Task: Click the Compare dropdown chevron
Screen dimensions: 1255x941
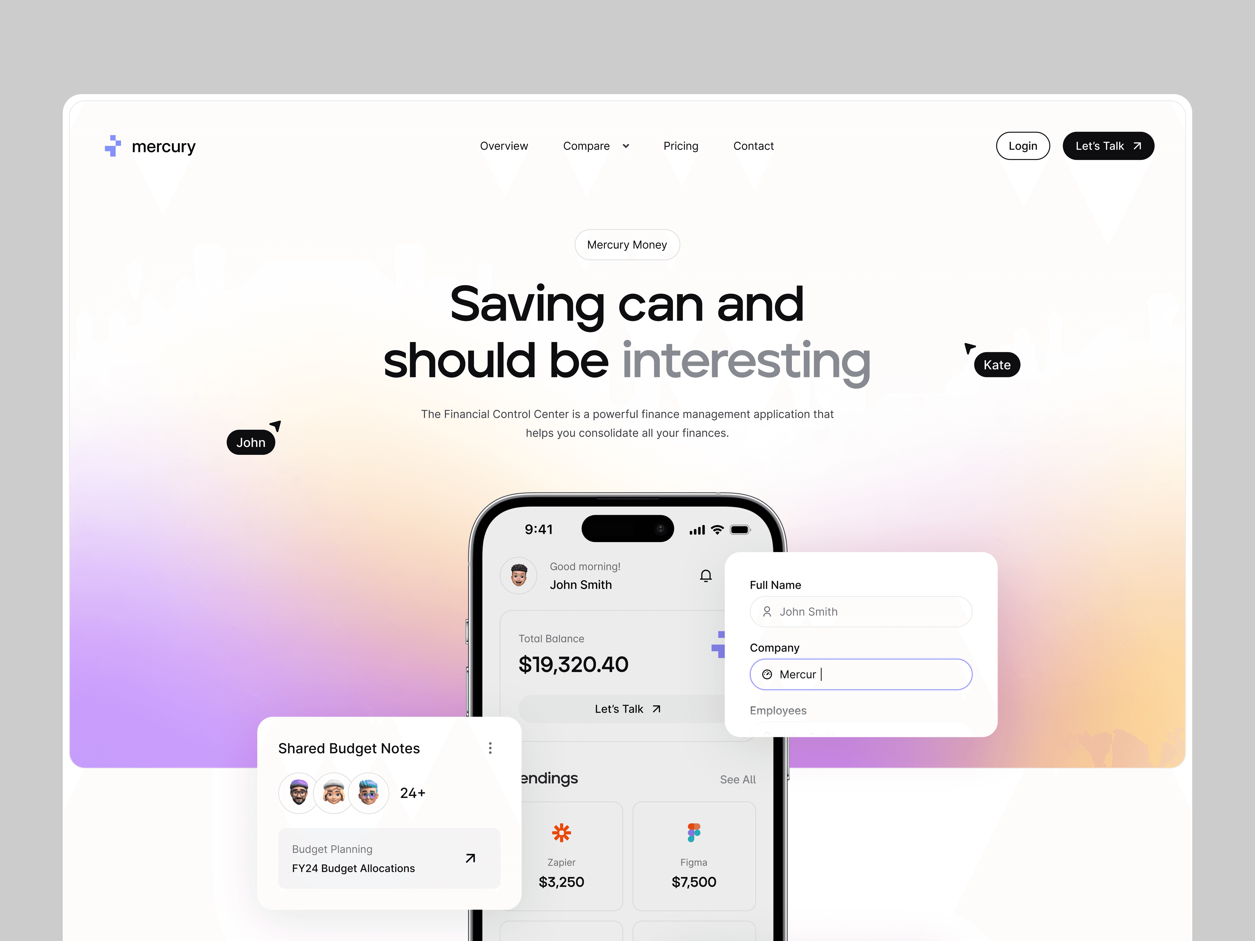Action: point(624,145)
